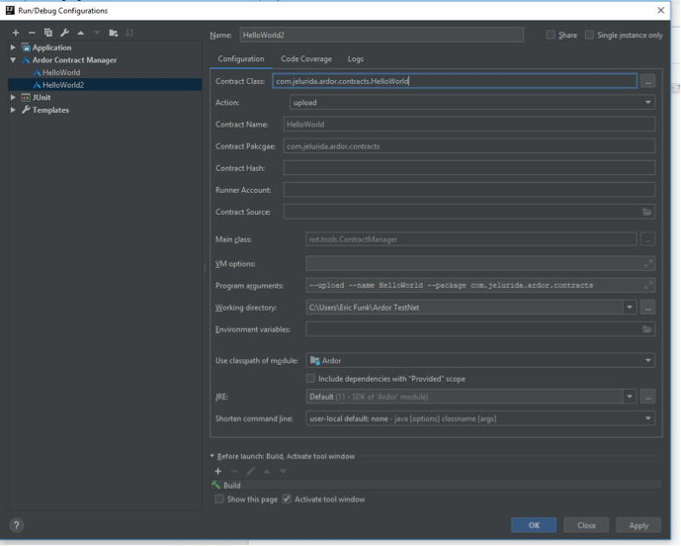This screenshot has width=681, height=546.
Task: Copy the selected configuration
Action: point(48,33)
